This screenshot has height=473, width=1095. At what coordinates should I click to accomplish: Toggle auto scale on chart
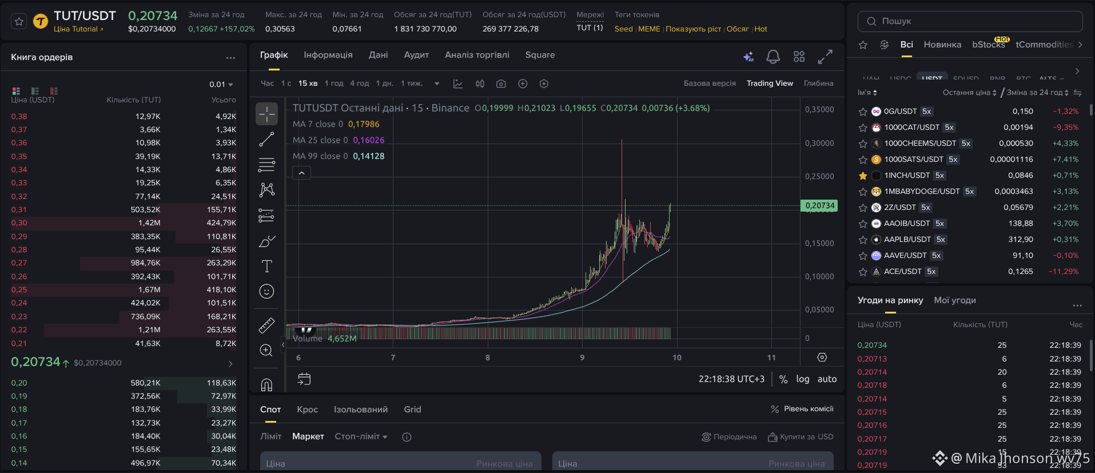[827, 379]
